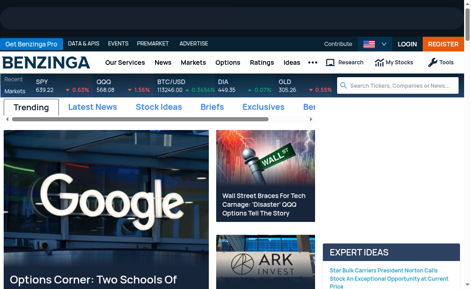Click left arrow of tabs scrollbar

pos(7,119)
